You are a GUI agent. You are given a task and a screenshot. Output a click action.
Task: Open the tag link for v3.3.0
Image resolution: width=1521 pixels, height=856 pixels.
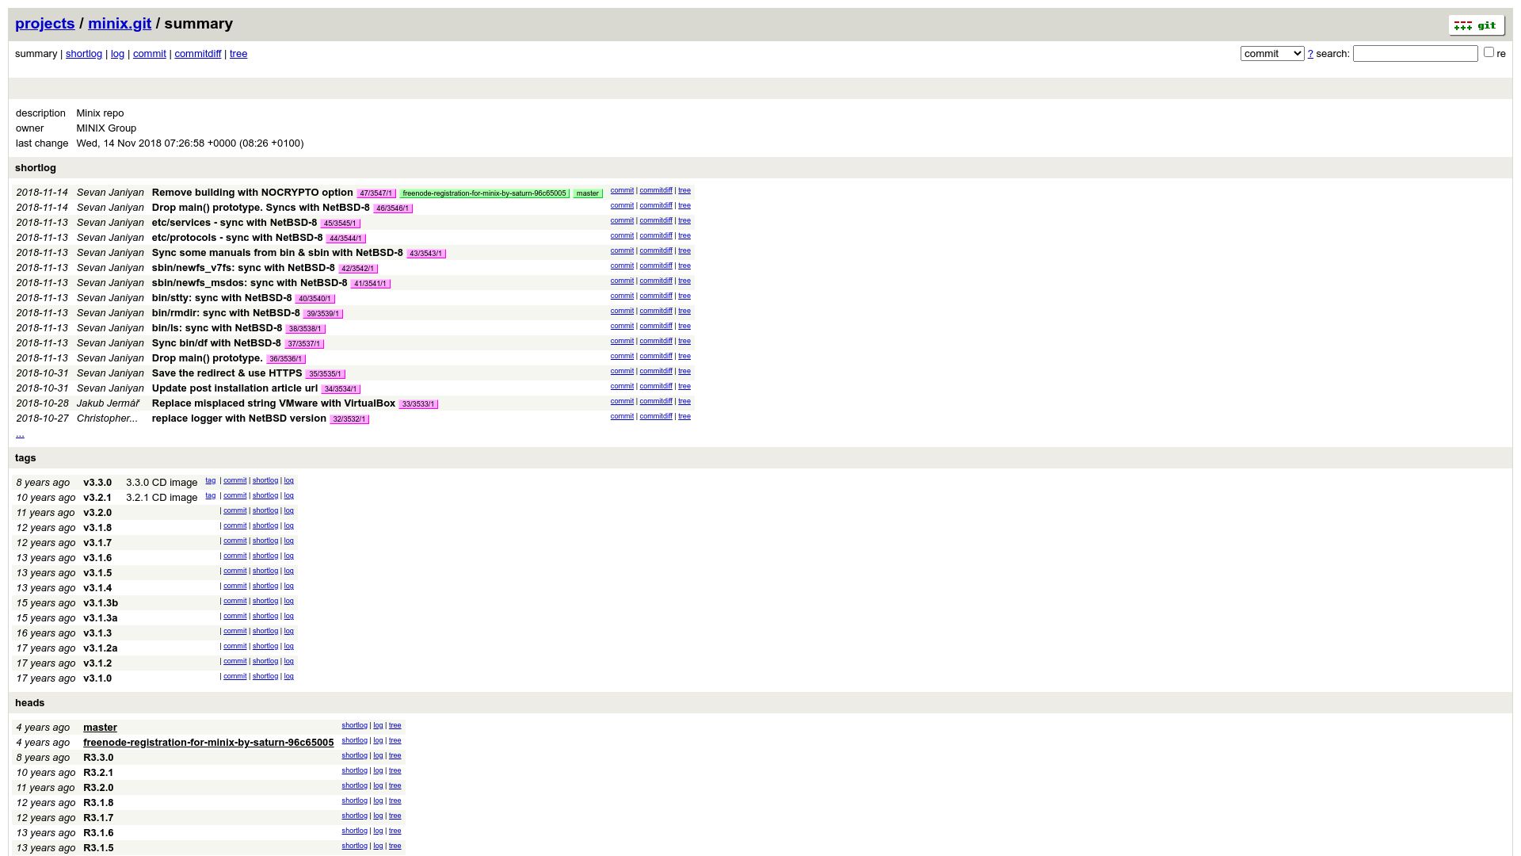point(211,480)
